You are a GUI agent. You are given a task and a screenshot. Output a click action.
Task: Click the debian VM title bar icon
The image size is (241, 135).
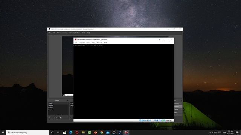coord(75,39)
